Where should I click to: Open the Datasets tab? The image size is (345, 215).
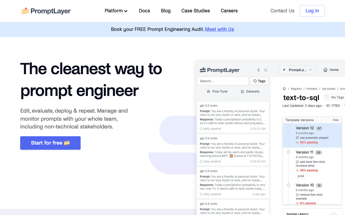tap(250, 91)
